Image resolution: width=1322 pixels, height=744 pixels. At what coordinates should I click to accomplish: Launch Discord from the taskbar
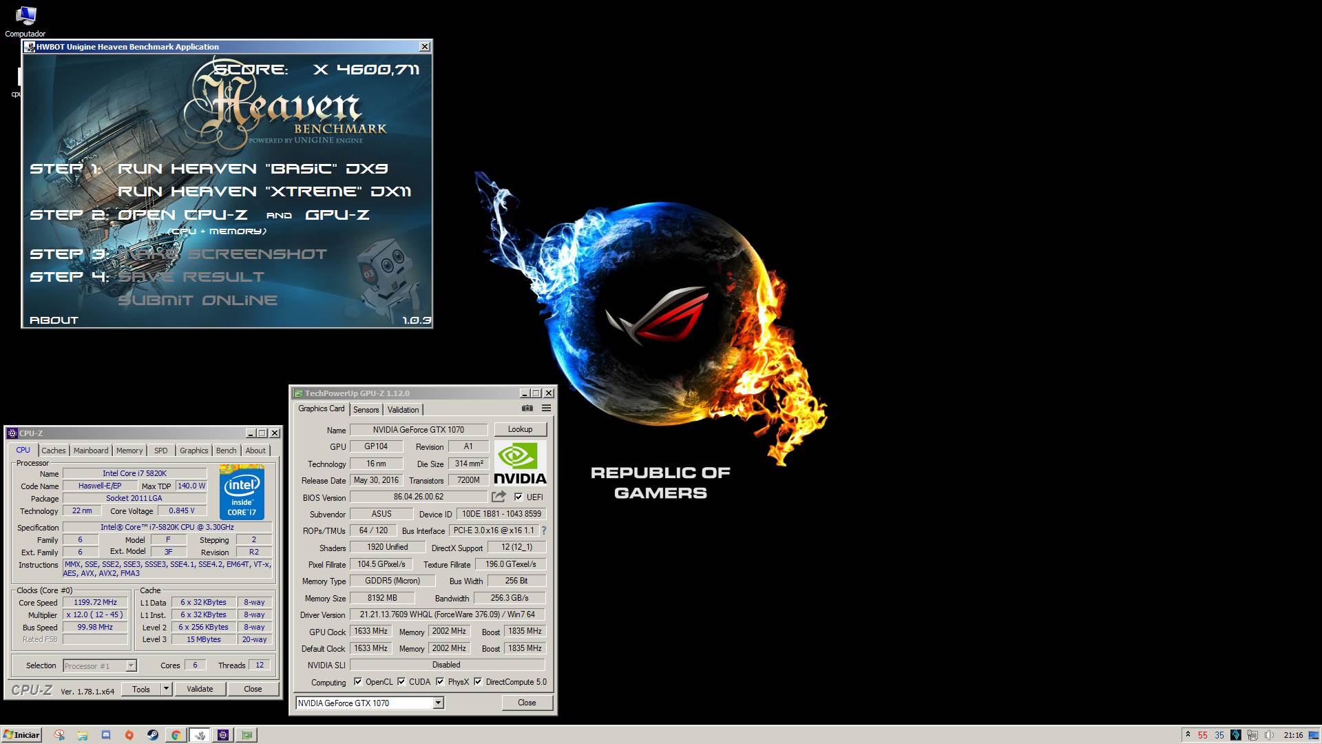[x=106, y=735]
